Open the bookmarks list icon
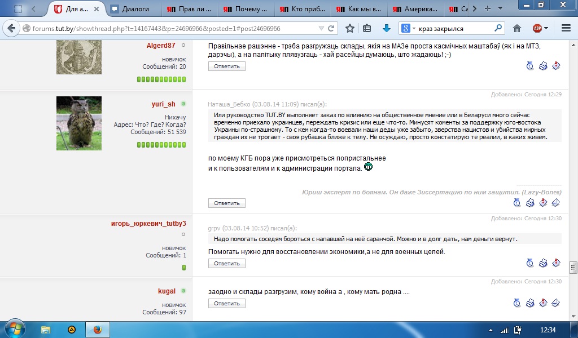This screenshot has width=578, height=338. 367,28
